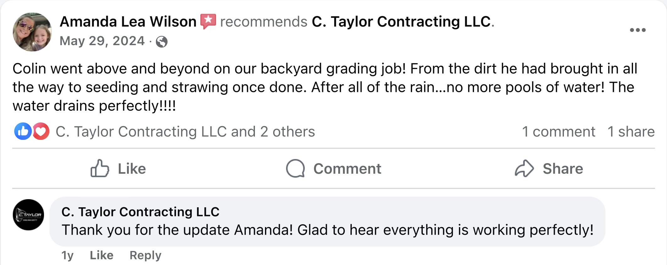Click the red recommendation star badge icon

[x=208, y=21]
